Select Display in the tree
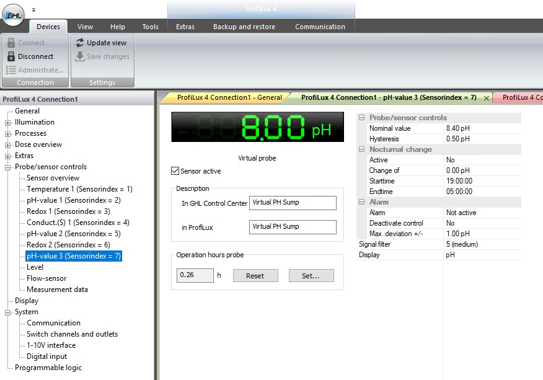The image size is (543, 380). pos(27,300)
